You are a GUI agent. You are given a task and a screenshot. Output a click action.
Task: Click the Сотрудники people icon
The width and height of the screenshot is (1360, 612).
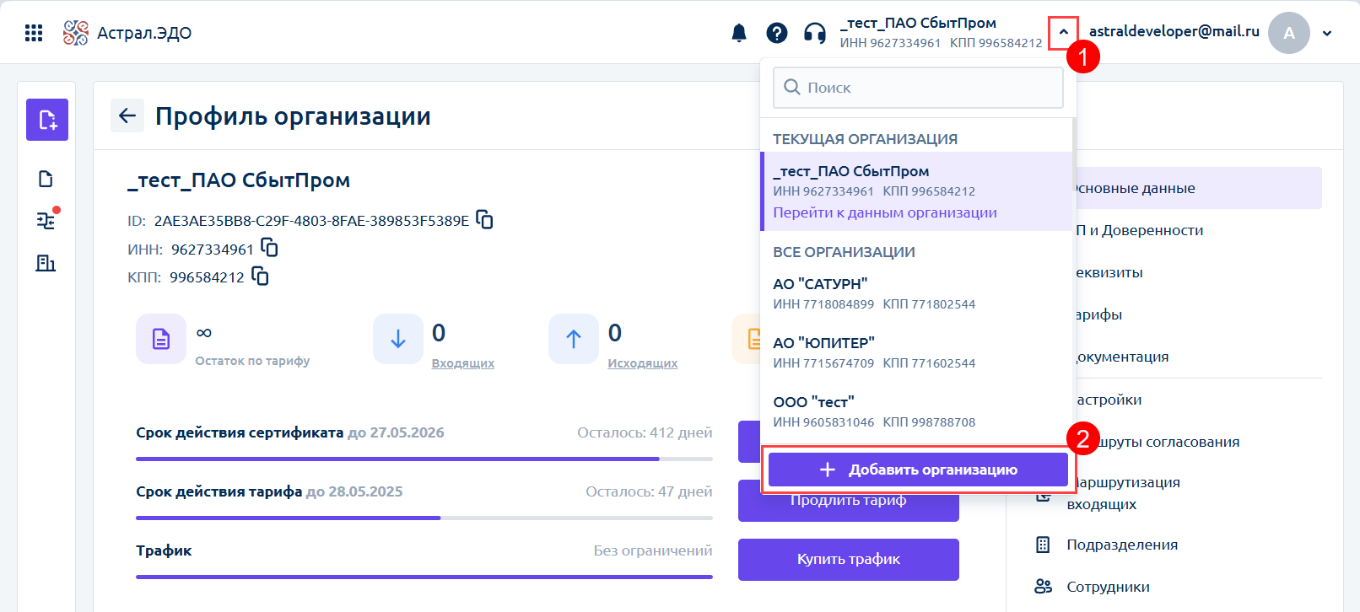pyautogui.click(x=1044, y=586)
